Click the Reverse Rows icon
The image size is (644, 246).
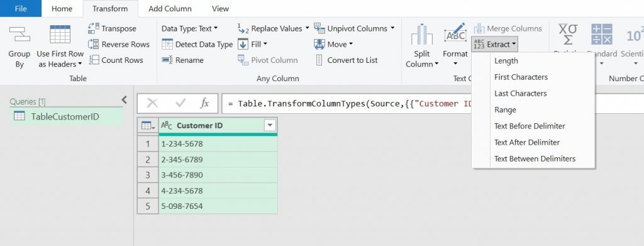94,44
